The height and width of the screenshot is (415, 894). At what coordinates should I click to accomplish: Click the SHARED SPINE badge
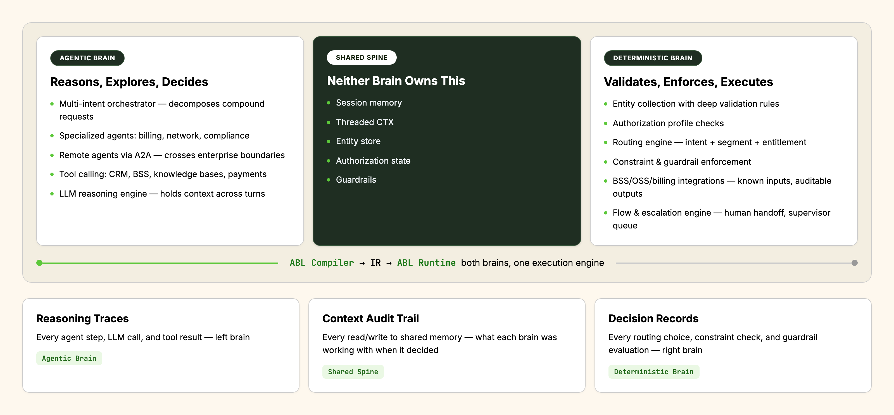tap(361, 58)
